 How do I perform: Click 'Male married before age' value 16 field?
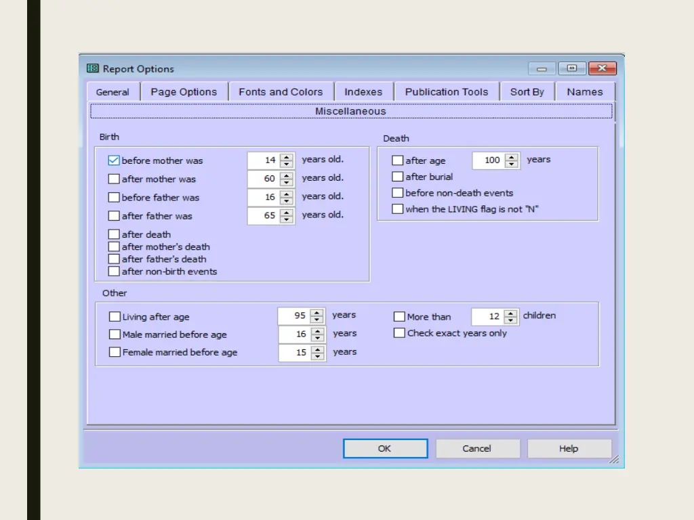coord(295,334)
